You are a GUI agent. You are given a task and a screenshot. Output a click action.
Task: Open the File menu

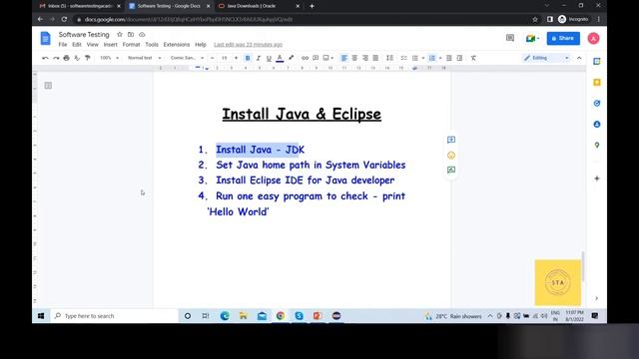click(x=63, y=44)
